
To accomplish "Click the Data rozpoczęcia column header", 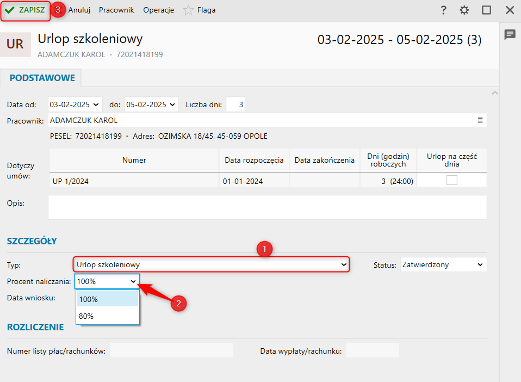I will click(x=254, y=160).
